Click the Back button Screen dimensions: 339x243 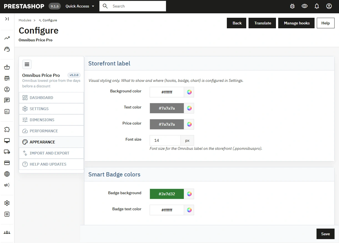237,23
